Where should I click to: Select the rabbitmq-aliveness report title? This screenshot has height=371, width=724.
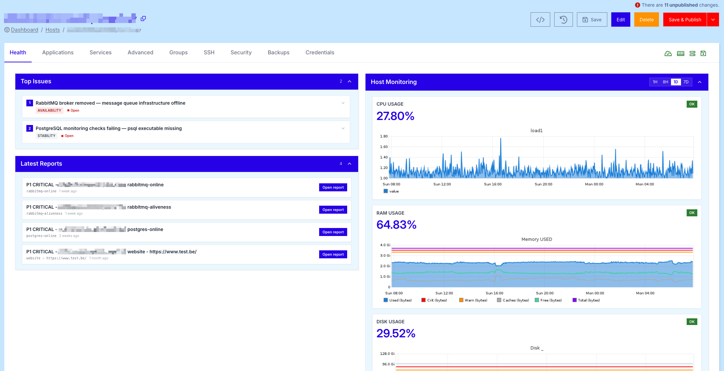tap(99, 207)
